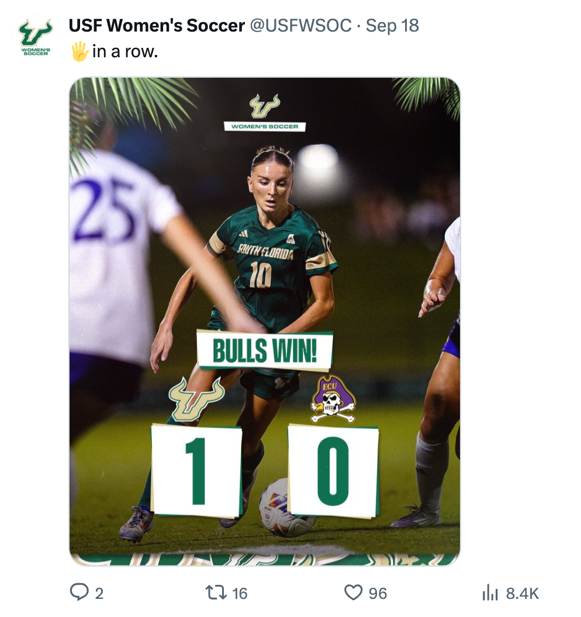581x617 pixels.
Task: Click the ECU Pirates skull logo
Action: click(333, 400)
